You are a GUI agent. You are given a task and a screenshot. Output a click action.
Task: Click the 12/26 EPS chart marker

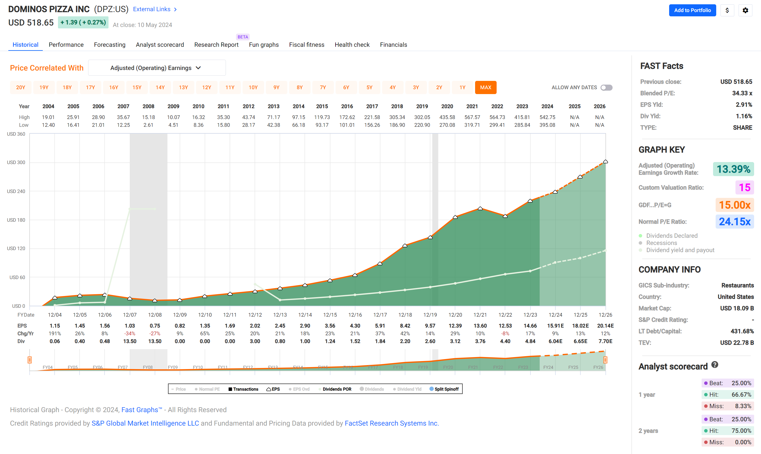[605, 161]
